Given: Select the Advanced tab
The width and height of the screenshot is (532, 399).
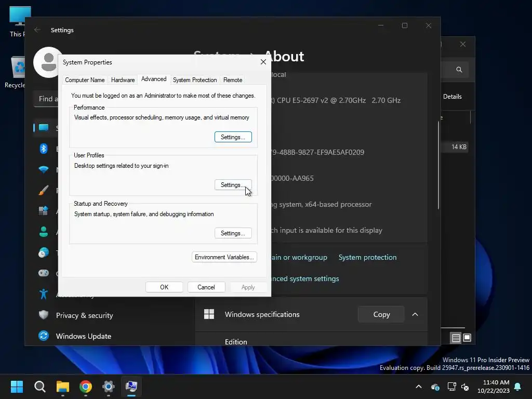Looking at the screenshot, I should [x=154, y=79].
